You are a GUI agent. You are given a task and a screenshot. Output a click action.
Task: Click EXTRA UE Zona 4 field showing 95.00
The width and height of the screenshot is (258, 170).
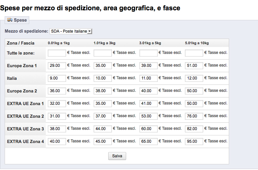tap(194, 141)
